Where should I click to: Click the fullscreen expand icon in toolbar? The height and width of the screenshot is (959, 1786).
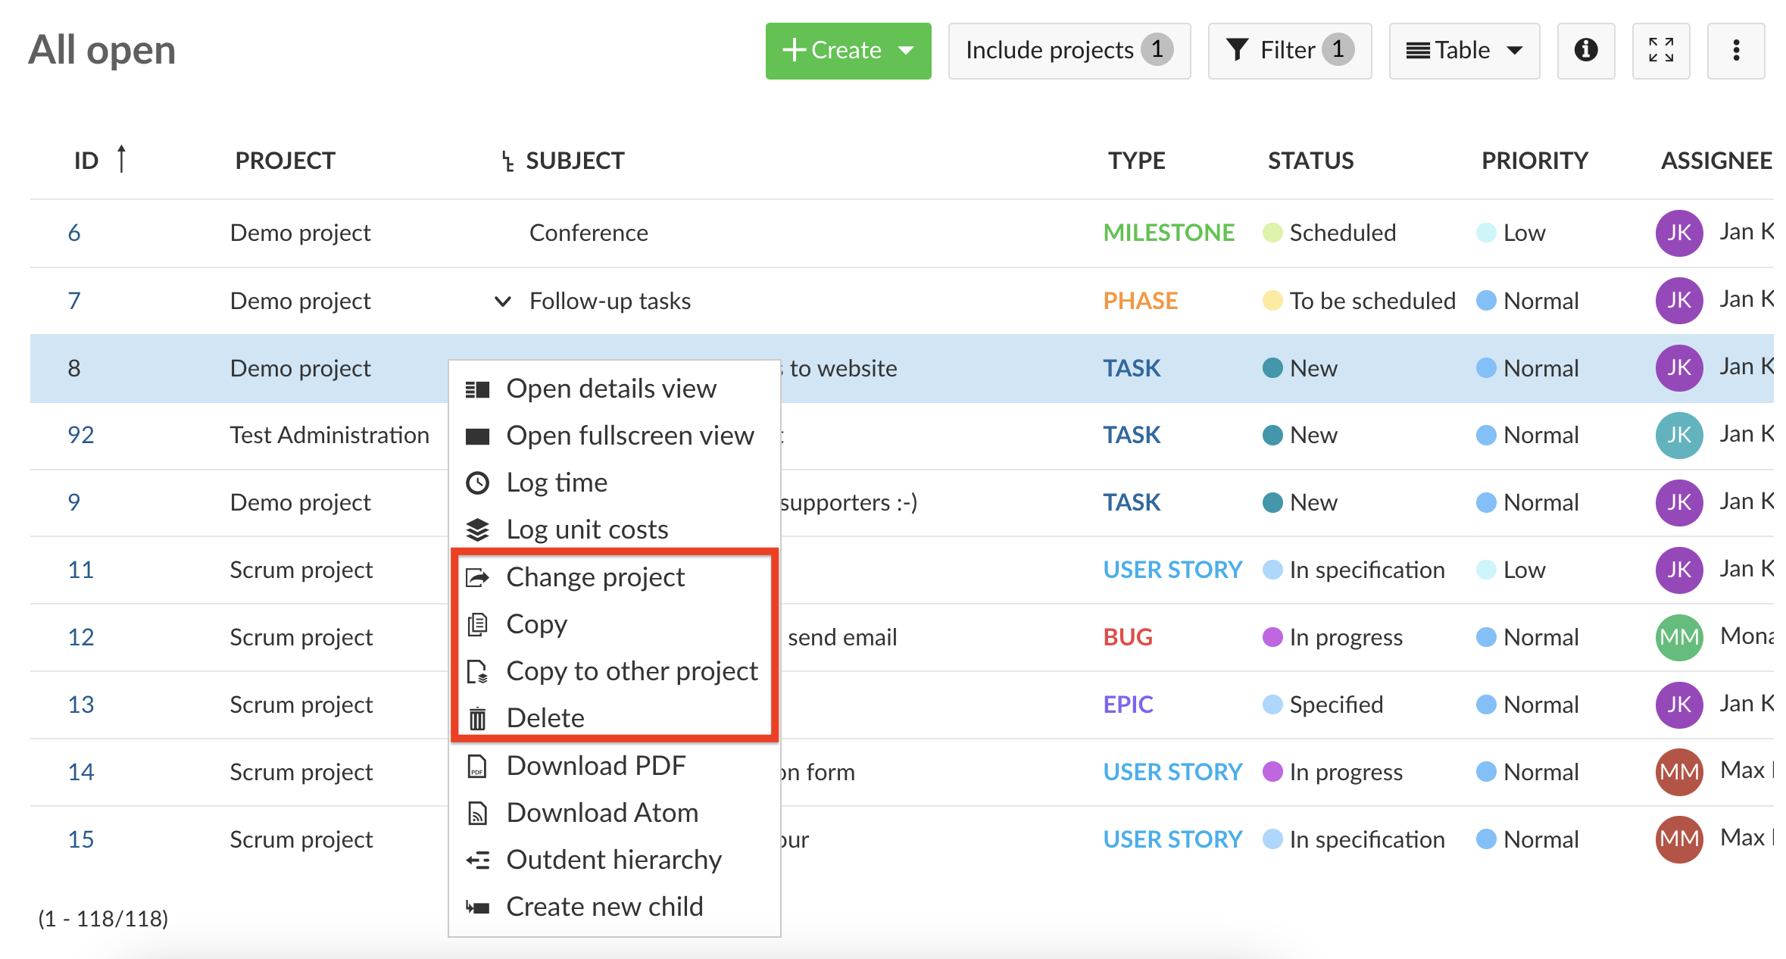(x=1659, y=51)
